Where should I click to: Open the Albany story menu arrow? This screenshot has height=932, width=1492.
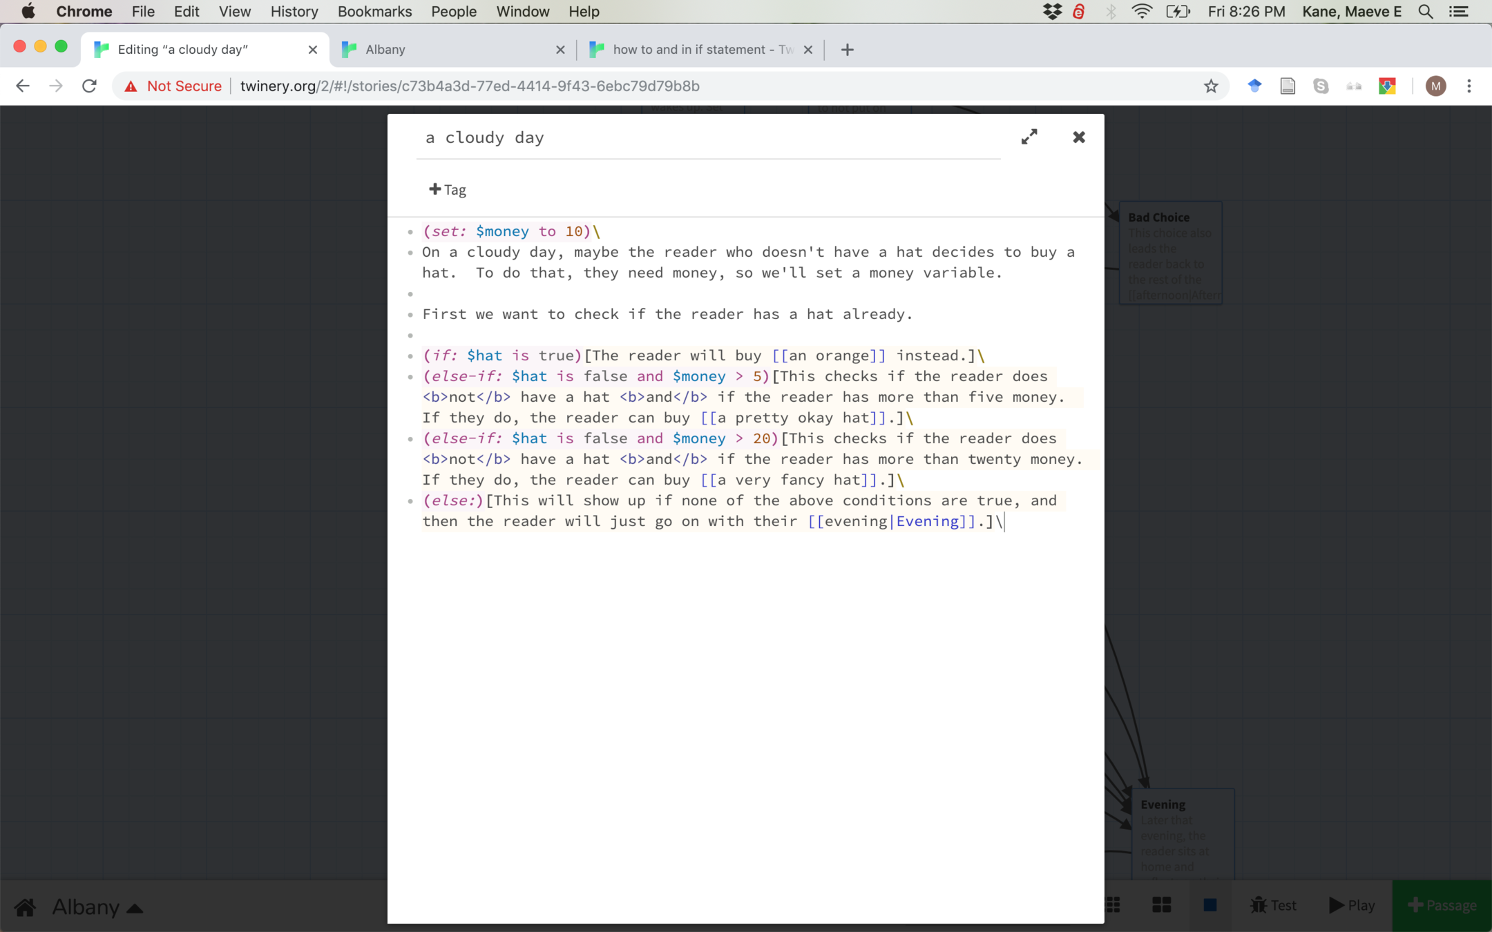[136, 908]
